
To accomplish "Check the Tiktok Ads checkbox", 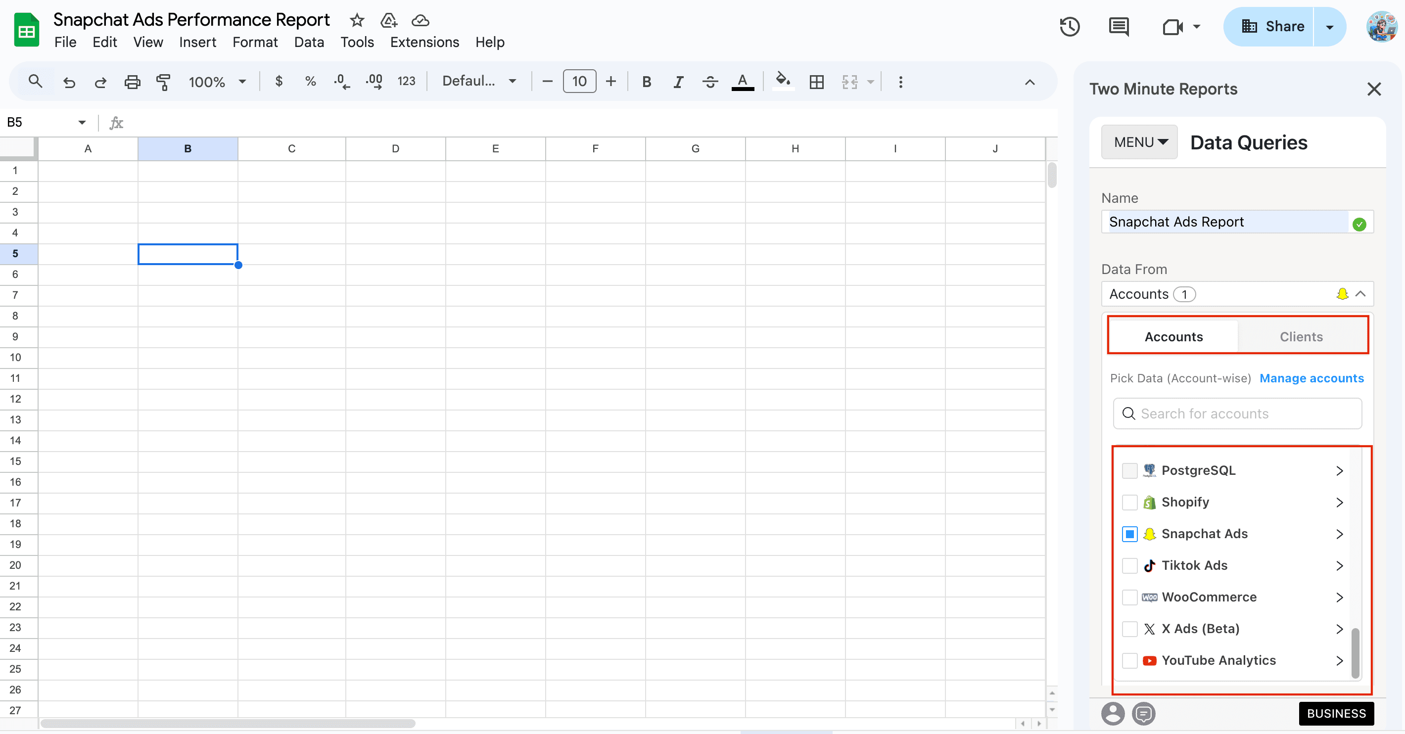I will pyautogui.click(x=1129, y=565).
